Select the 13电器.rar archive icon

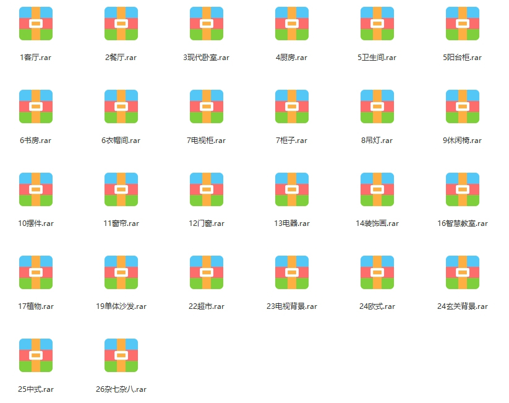[292, 189]
